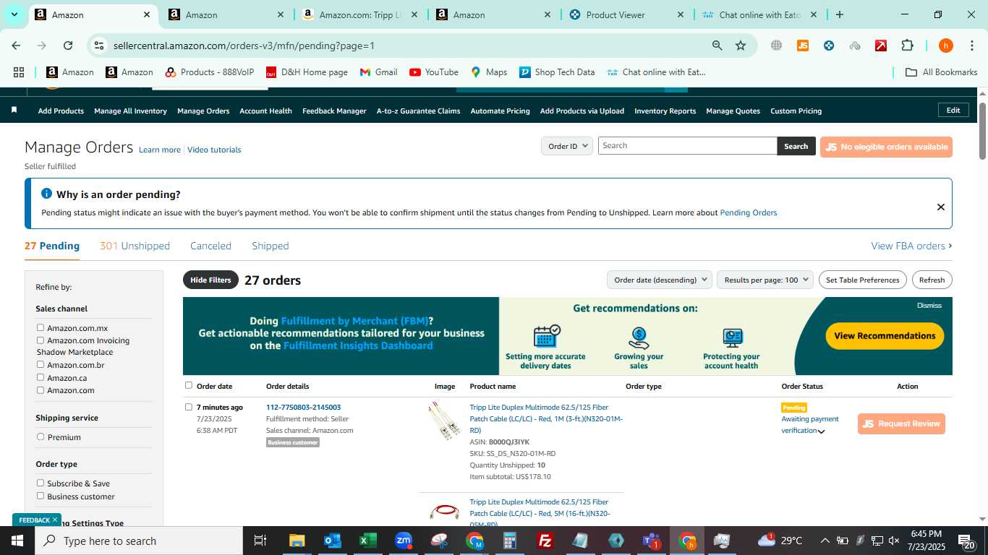Open Excel from the taskbar
The width and height of the screenshot is (988, 555).
coord(367,541)
